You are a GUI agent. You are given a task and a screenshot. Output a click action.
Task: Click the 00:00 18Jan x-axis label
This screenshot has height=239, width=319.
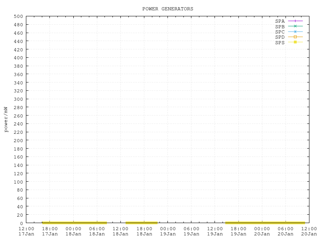click(73, 231)
